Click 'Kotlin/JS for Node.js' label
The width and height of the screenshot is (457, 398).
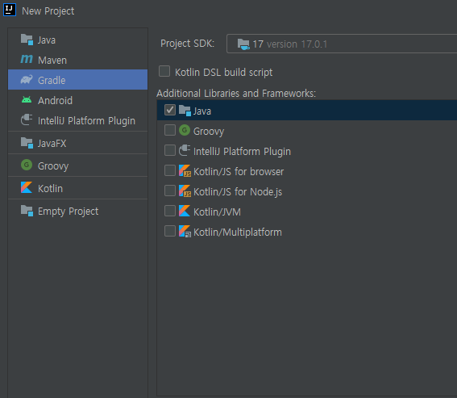pos(238,192)
